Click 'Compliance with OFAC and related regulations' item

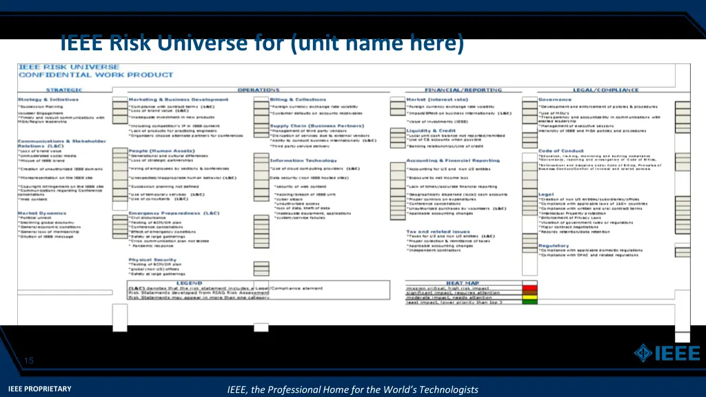coord(589,255)
